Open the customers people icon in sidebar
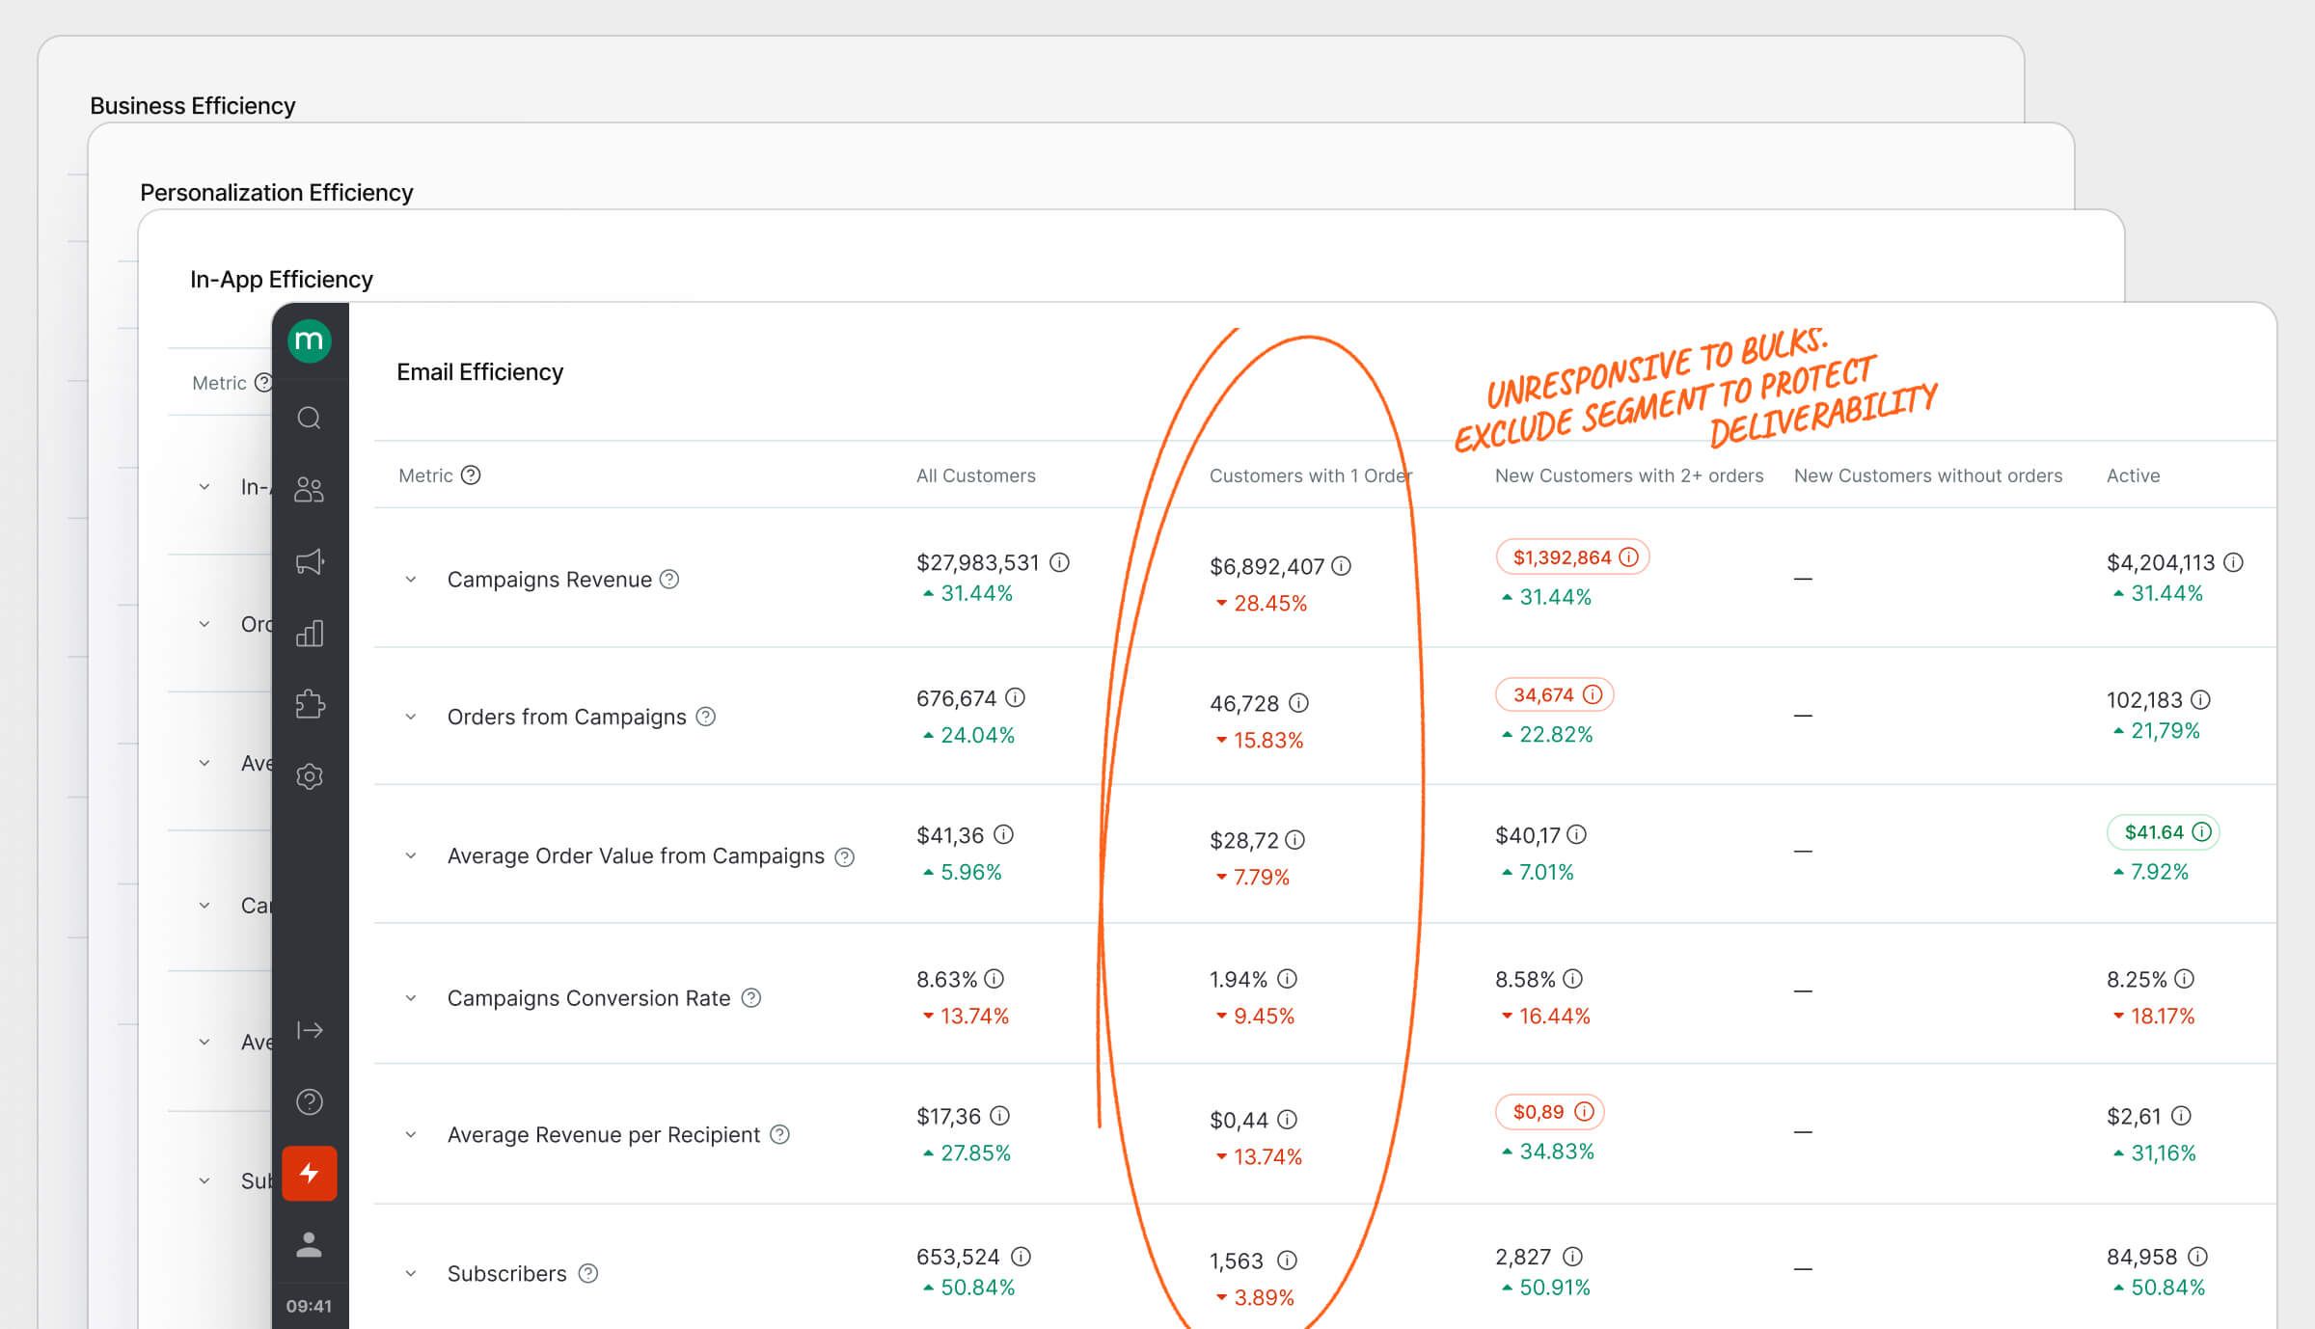 click(309, 490)
